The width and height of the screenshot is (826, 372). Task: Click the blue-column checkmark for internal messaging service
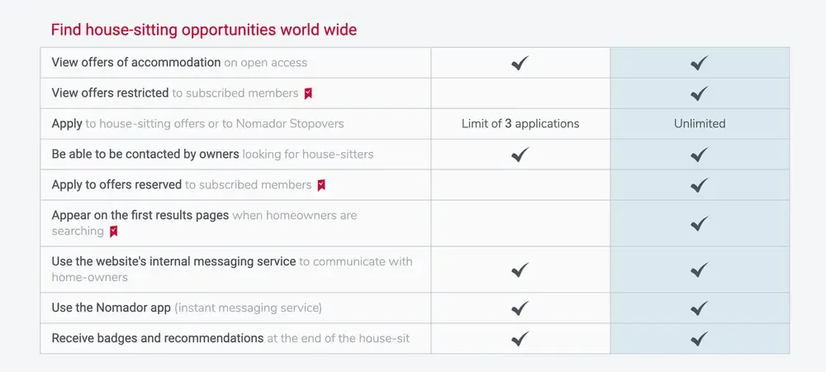click(700, 269)
